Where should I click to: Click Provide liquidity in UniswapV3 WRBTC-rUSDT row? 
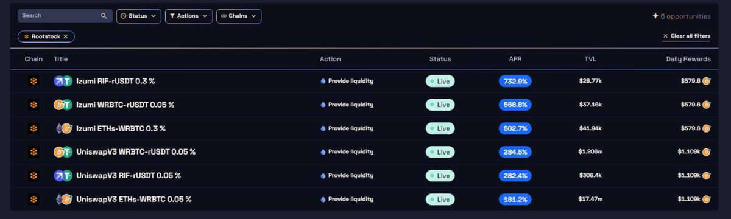347,152
